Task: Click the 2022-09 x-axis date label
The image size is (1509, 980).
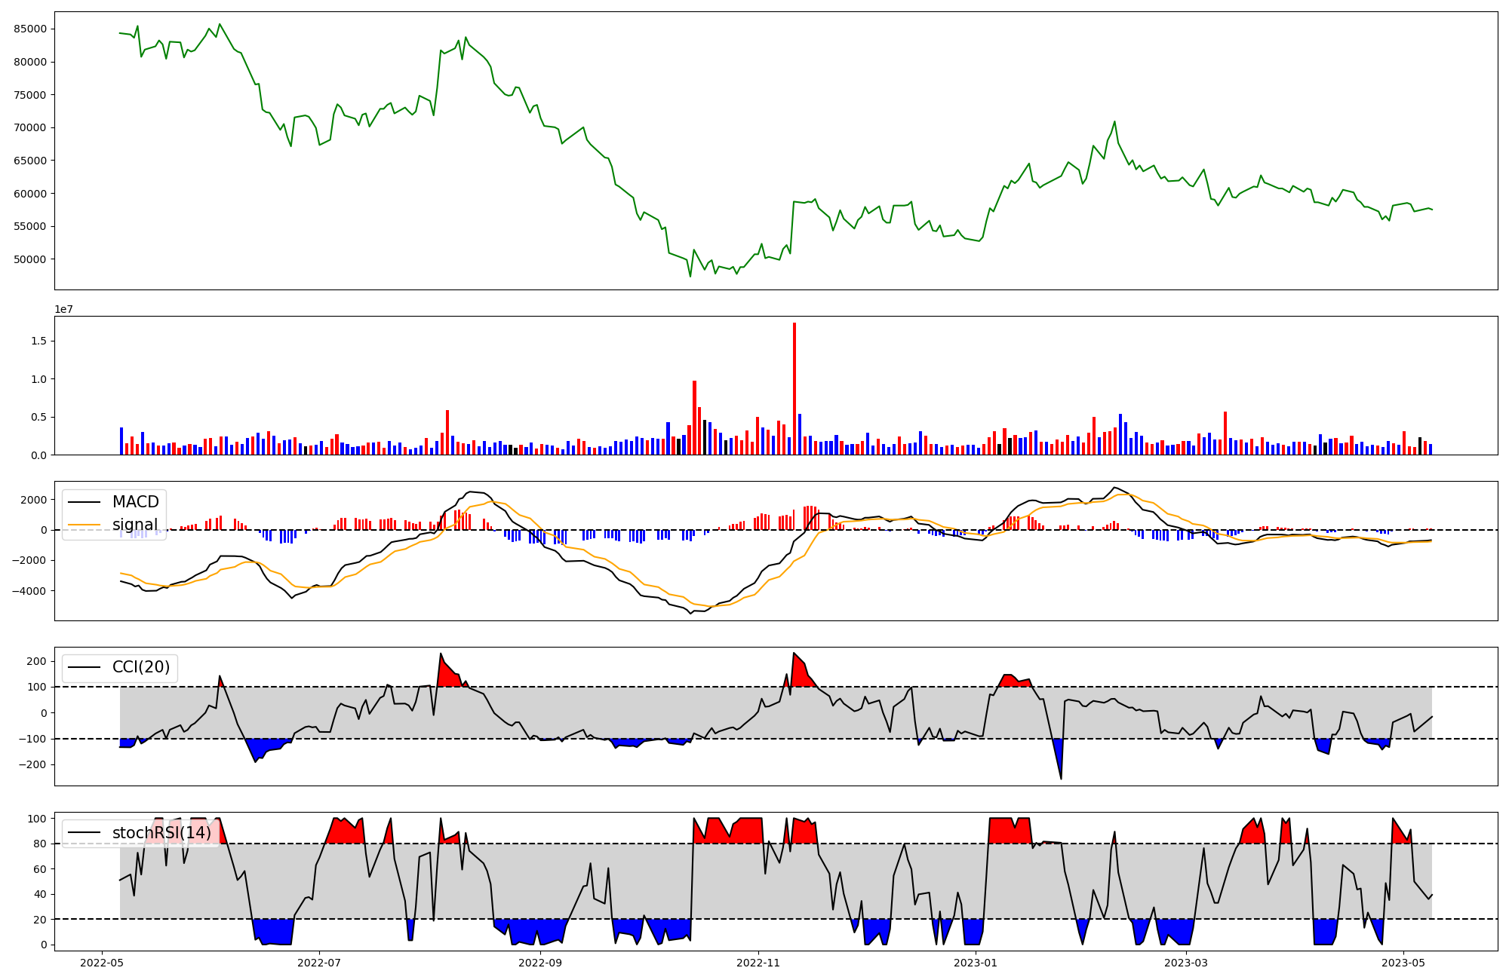Action: click(x=540, y=963)
